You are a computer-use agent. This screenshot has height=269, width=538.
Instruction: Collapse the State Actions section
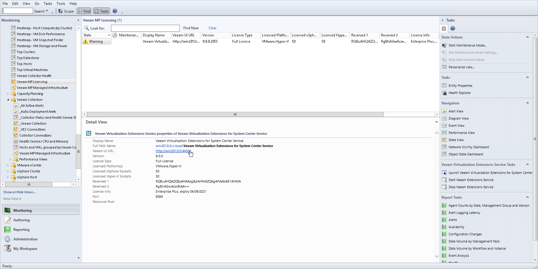click(x=527, y=37)
